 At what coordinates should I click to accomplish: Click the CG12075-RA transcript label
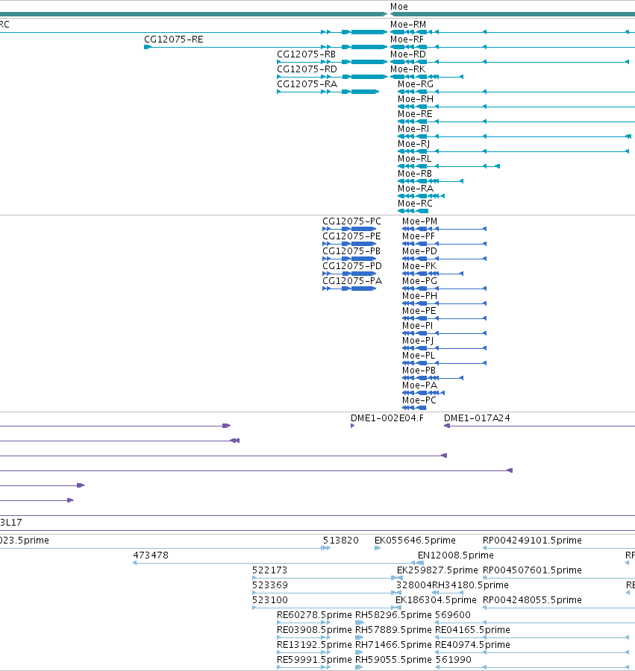(x=307, y=84)
